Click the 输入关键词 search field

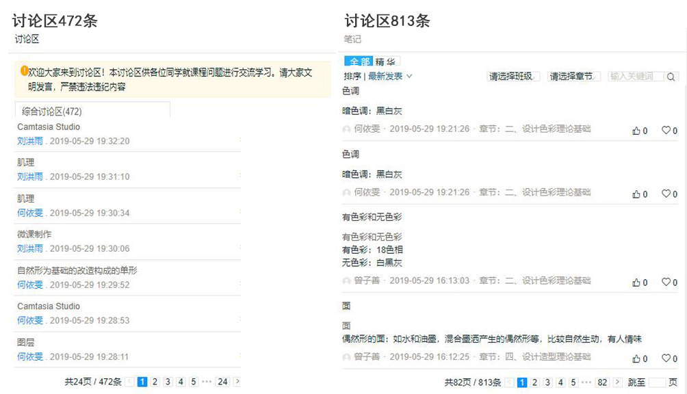coord(635,77)
